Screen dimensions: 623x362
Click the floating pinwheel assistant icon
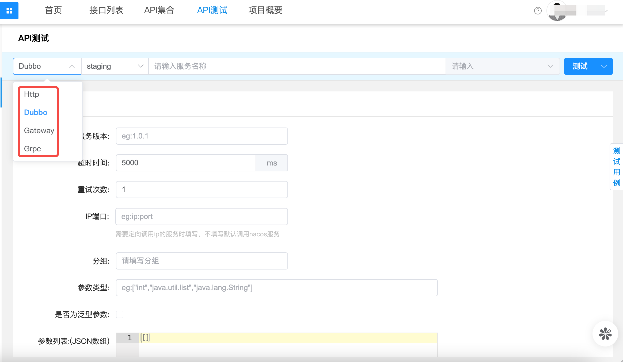(605, 334)
